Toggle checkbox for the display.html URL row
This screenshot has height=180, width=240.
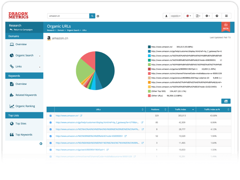pos(50,122)
